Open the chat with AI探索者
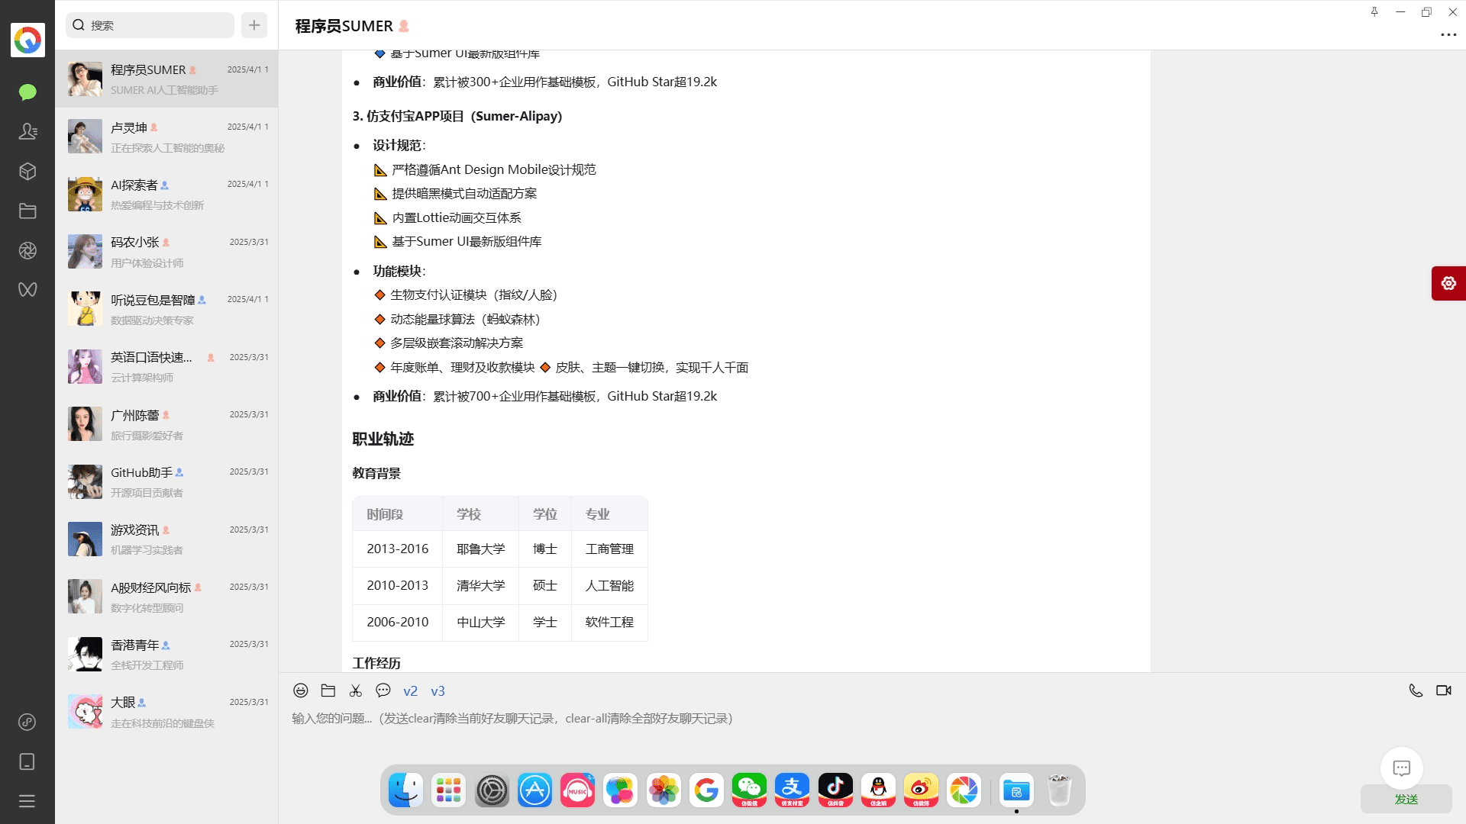 point(166,195)
